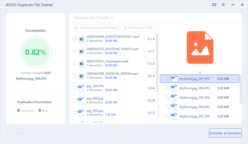
Task: Select file name 0000332669_618372748.552021.mp4
Action: [x=113, y=37]
